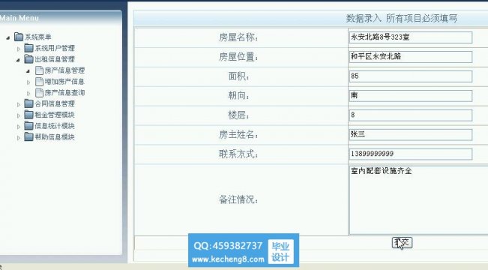The width and height of the screenshot is (488, 270).
Task: Click the 朝向 input field
Action: tap(411, 95)
